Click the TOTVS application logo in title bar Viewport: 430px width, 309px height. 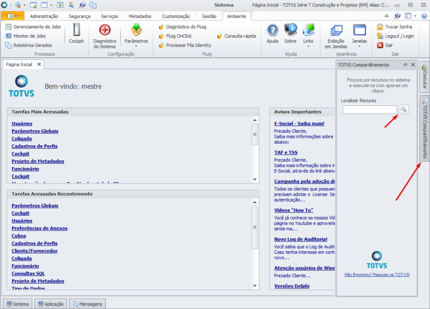point(4,5)
